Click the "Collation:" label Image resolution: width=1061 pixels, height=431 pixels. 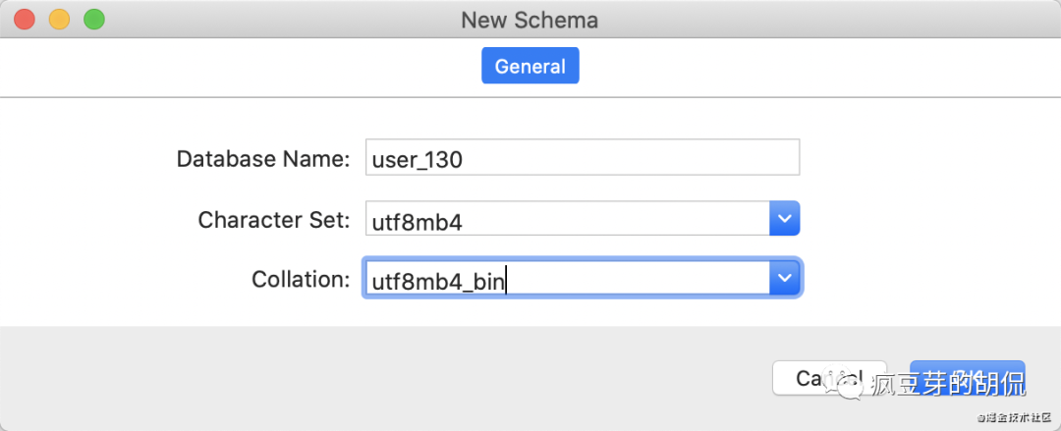300,280
